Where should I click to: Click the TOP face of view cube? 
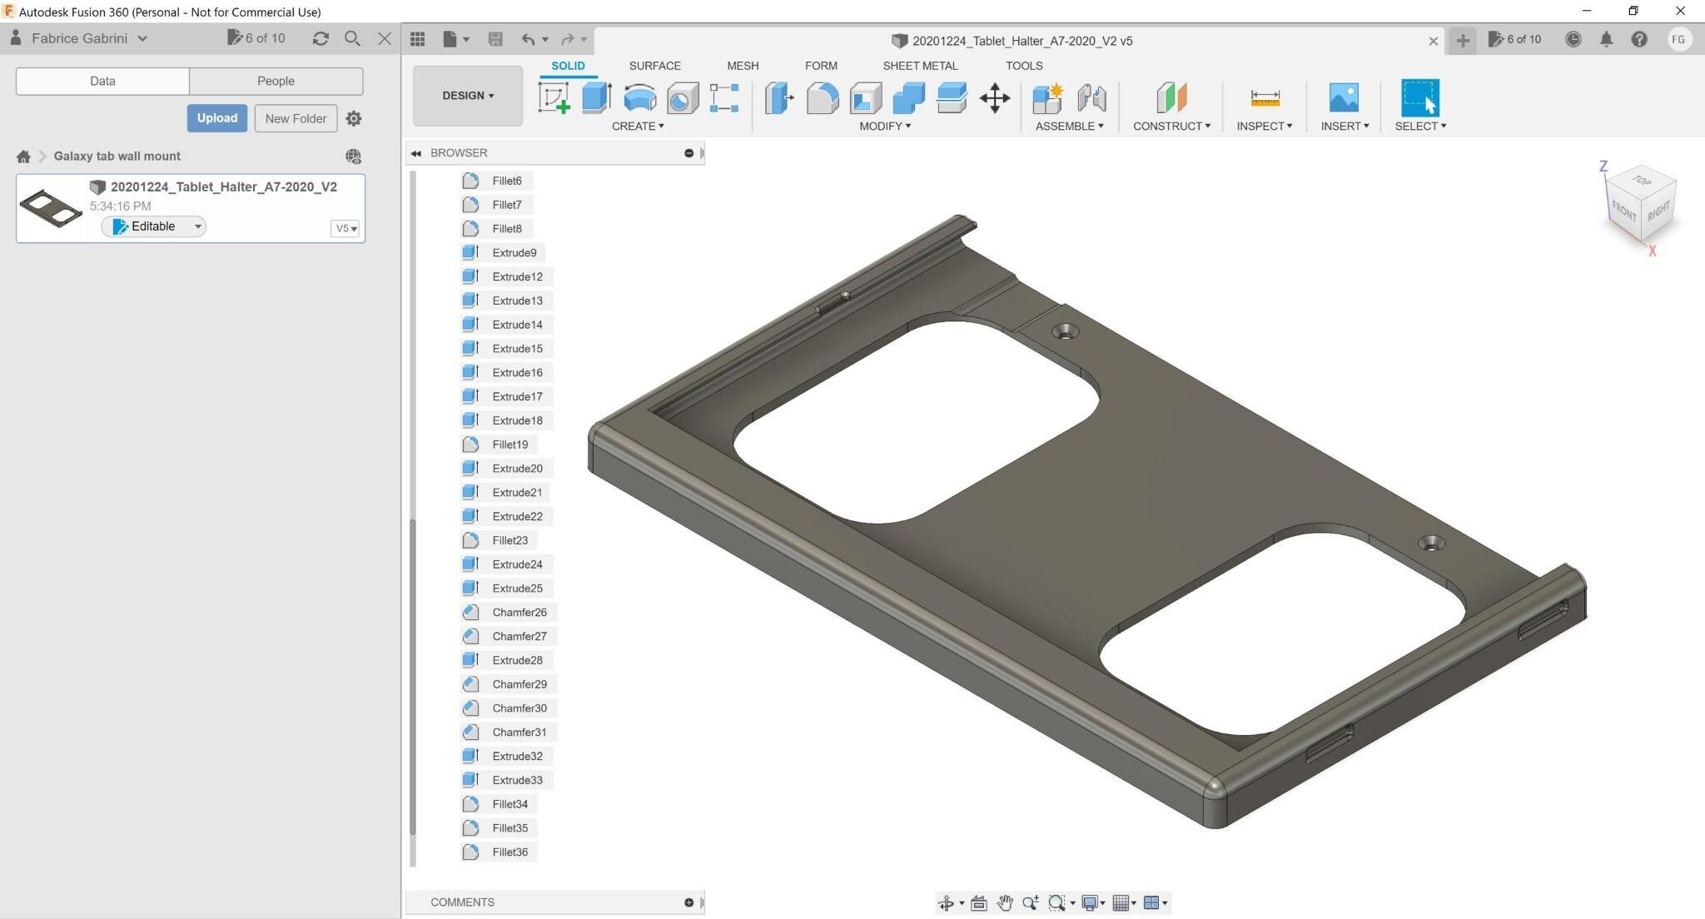(x=1642, y=181)
